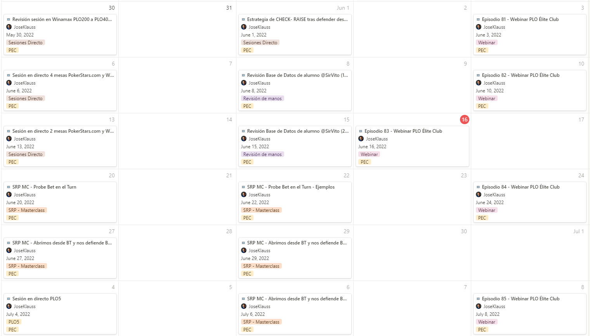Click page icon of SRP MC Probe Bet en el Turn - Ejemplos

[243, 187]
